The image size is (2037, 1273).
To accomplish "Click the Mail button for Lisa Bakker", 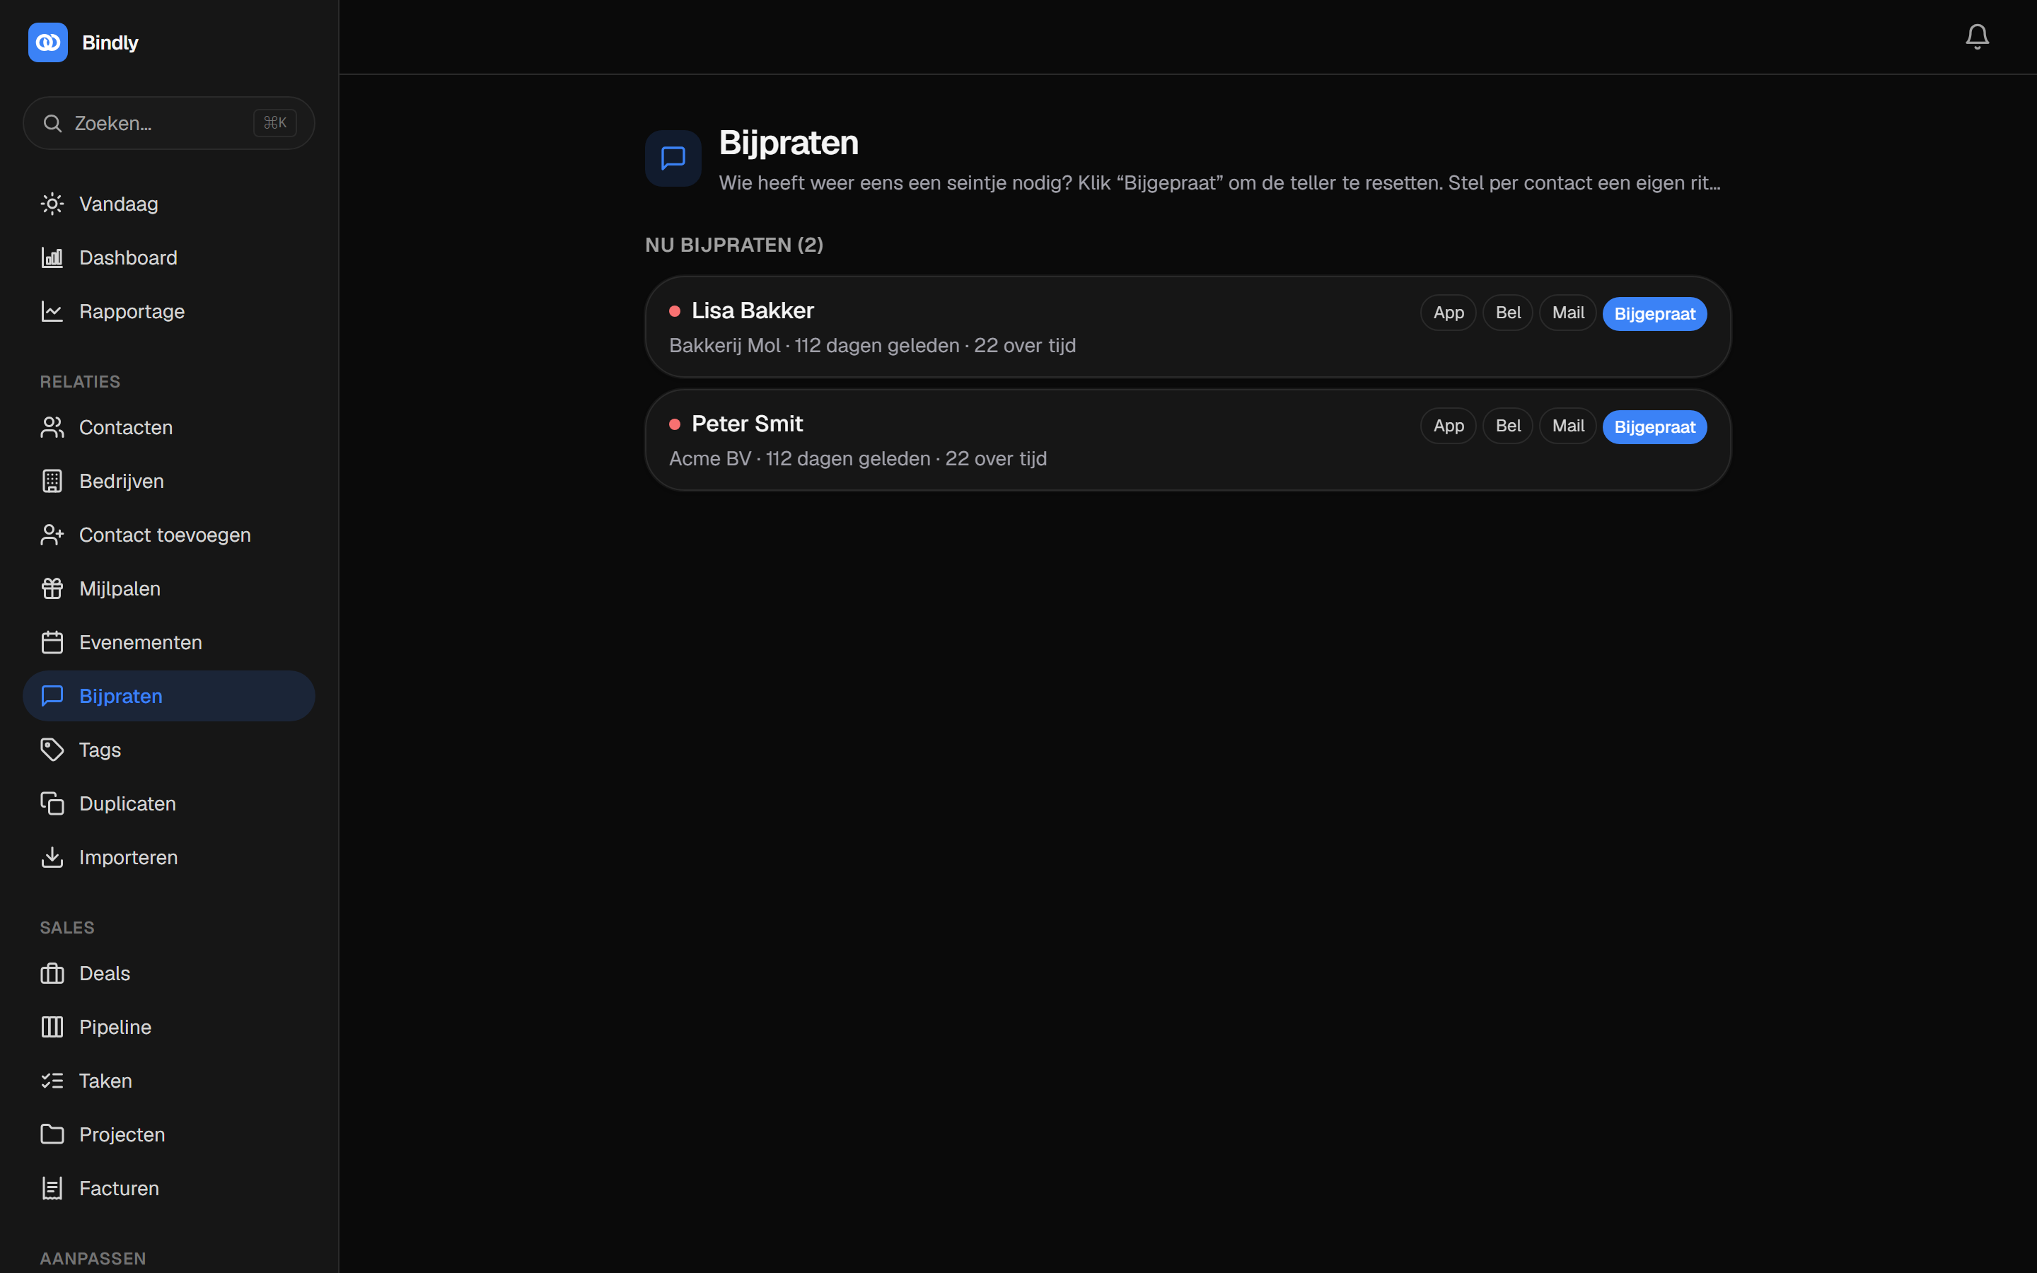I will pos(1567,313).
